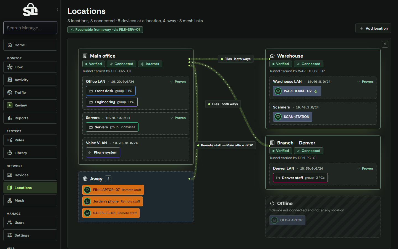Image resolution: width=398 pixels, height=249 pixels.
Task: Click the Offline power icon
Action: tap(272, 203)
